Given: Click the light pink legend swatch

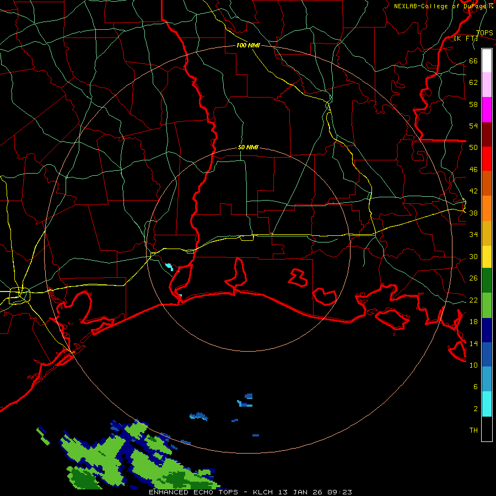Looking at the screenshot, I should [x=487, y=85].
